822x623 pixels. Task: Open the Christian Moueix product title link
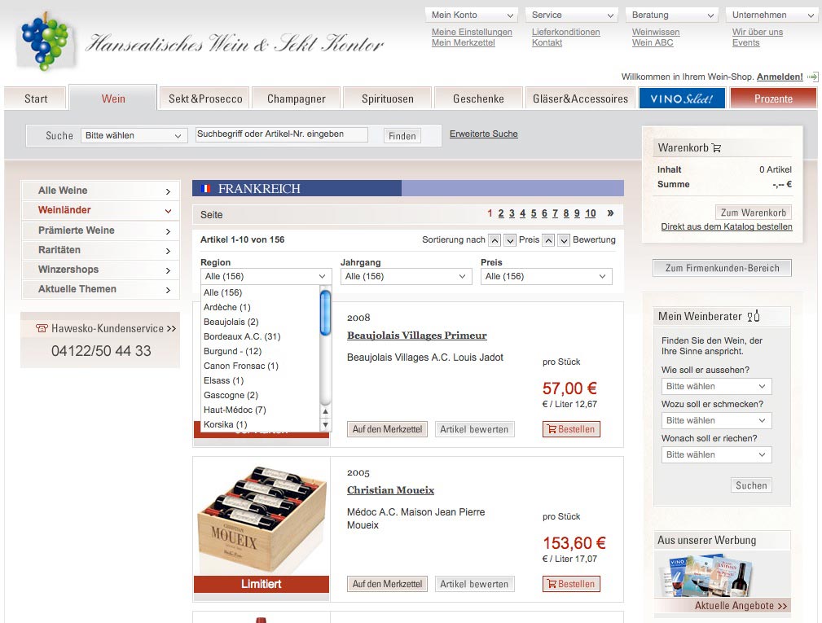coord(390,490)
